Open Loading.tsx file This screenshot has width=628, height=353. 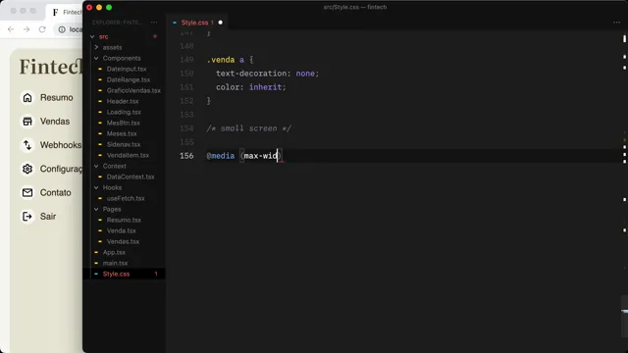[x=124, y=112]
